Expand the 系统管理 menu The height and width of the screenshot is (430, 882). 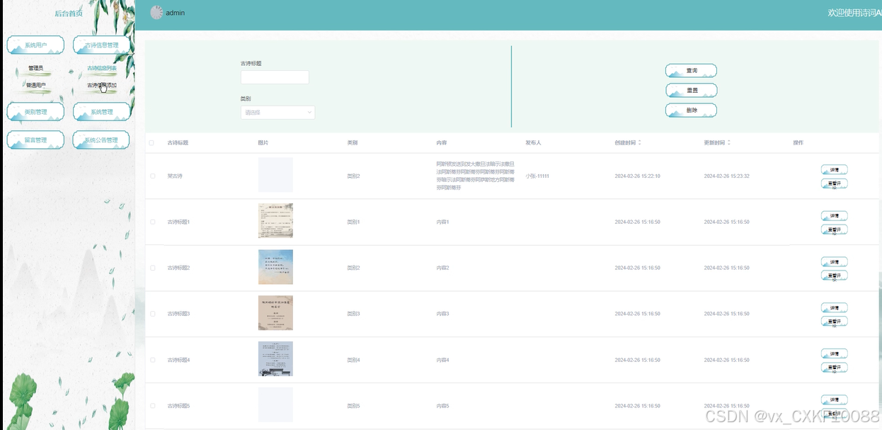tap(102, 112)
